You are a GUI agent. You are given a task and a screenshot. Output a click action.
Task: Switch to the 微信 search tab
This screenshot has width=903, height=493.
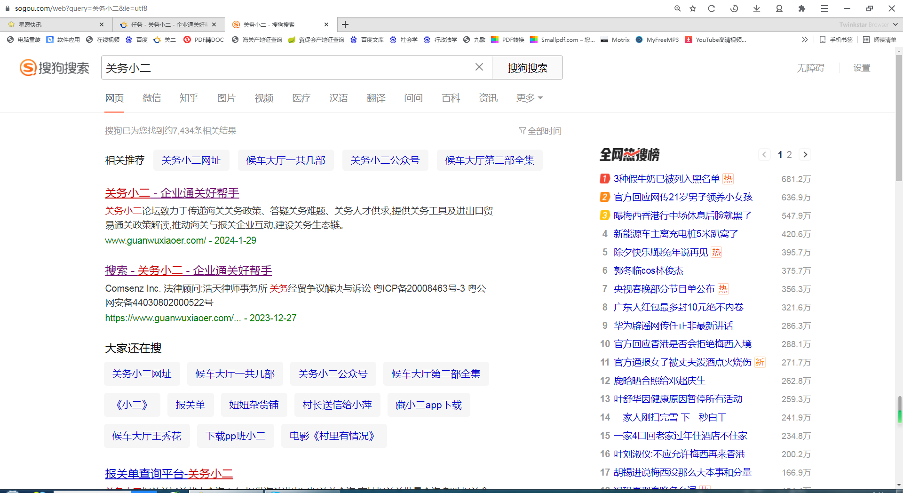click(151, 98)
